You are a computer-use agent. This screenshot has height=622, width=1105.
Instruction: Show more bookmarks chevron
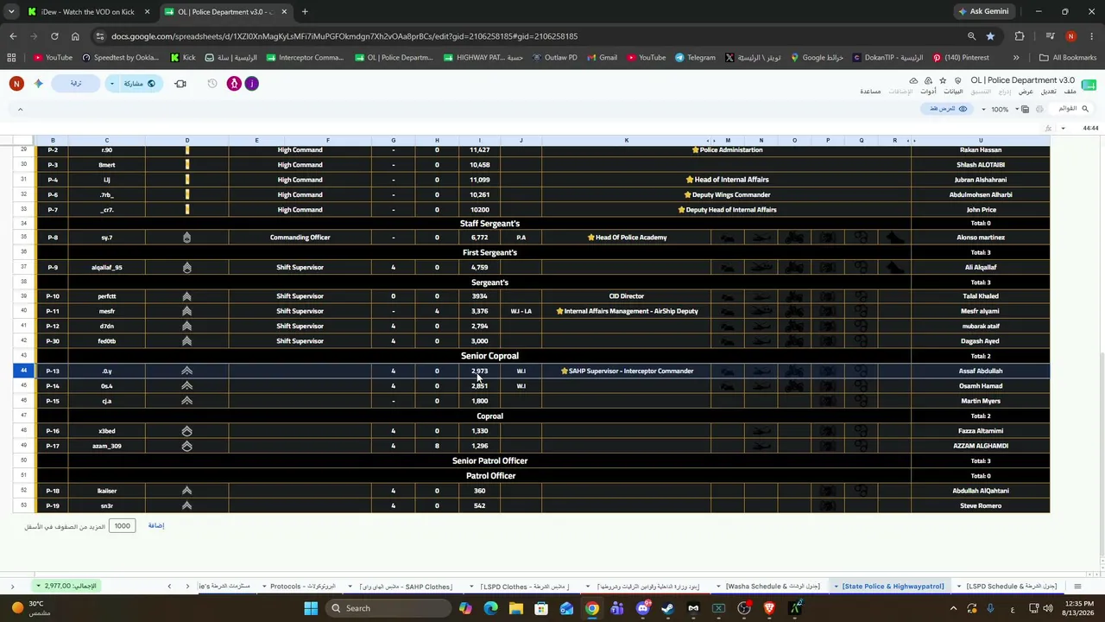pyautogui.click(x=1015, y=58)
